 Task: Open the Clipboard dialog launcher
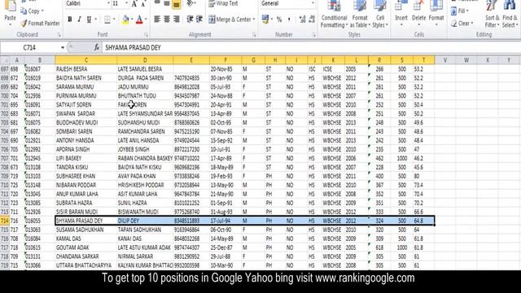click(59, 34)
